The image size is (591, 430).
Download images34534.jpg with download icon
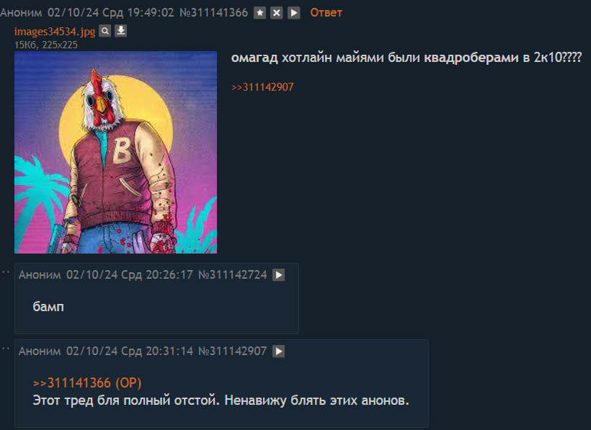point(120,31)
